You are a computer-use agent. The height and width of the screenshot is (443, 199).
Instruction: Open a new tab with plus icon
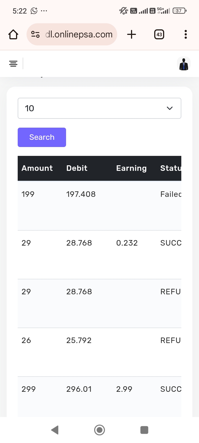132,34
